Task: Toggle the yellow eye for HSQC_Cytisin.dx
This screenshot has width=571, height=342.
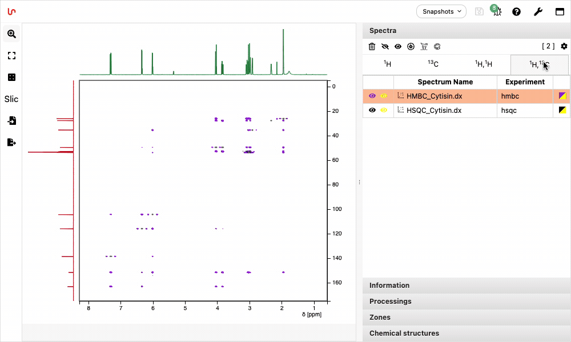Action: (384, 110)
